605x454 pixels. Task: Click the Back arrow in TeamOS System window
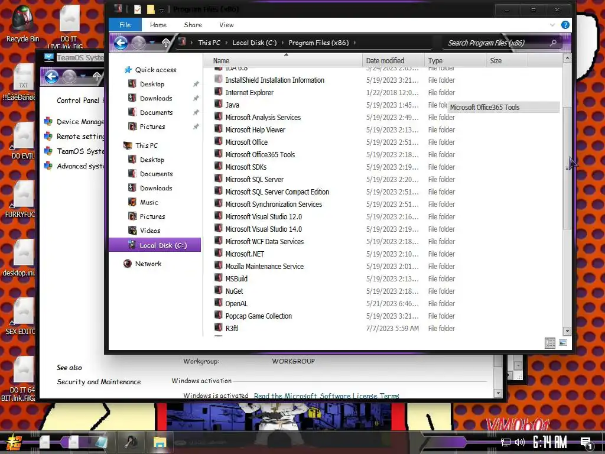52,76
